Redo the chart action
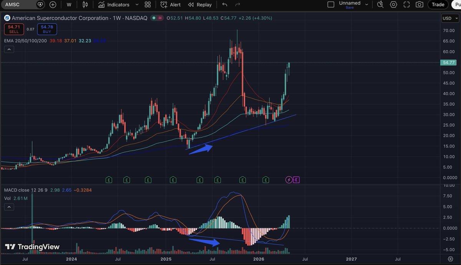Screen dimensions: 461x265 (237, 5)
